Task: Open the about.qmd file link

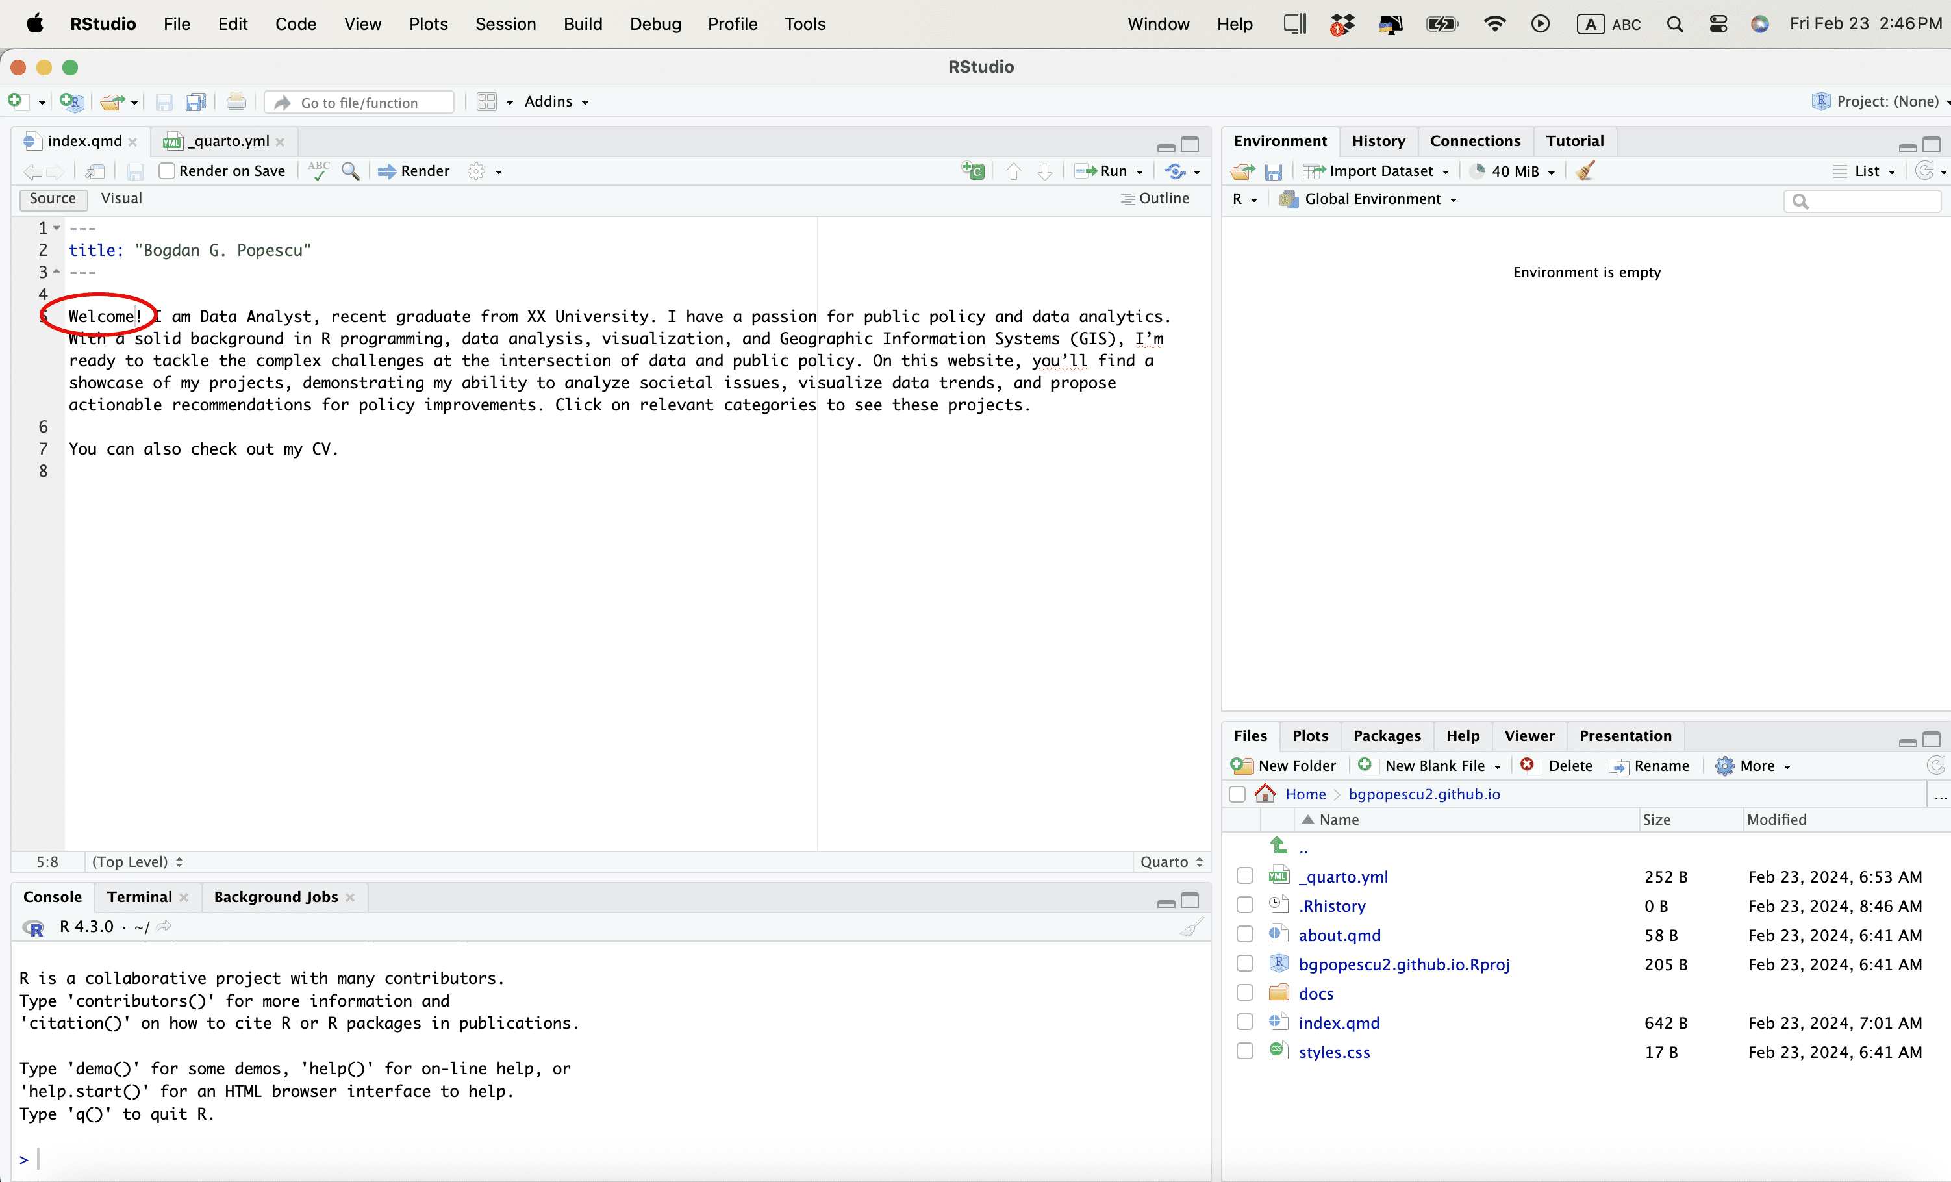Action: click(1339, 935)
